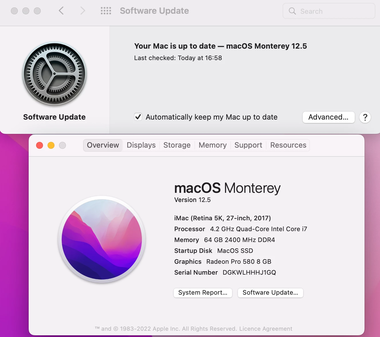Viewport: 380px width, 337px height.
Task: Click the macOS Monterey title text
Action: 227,188
